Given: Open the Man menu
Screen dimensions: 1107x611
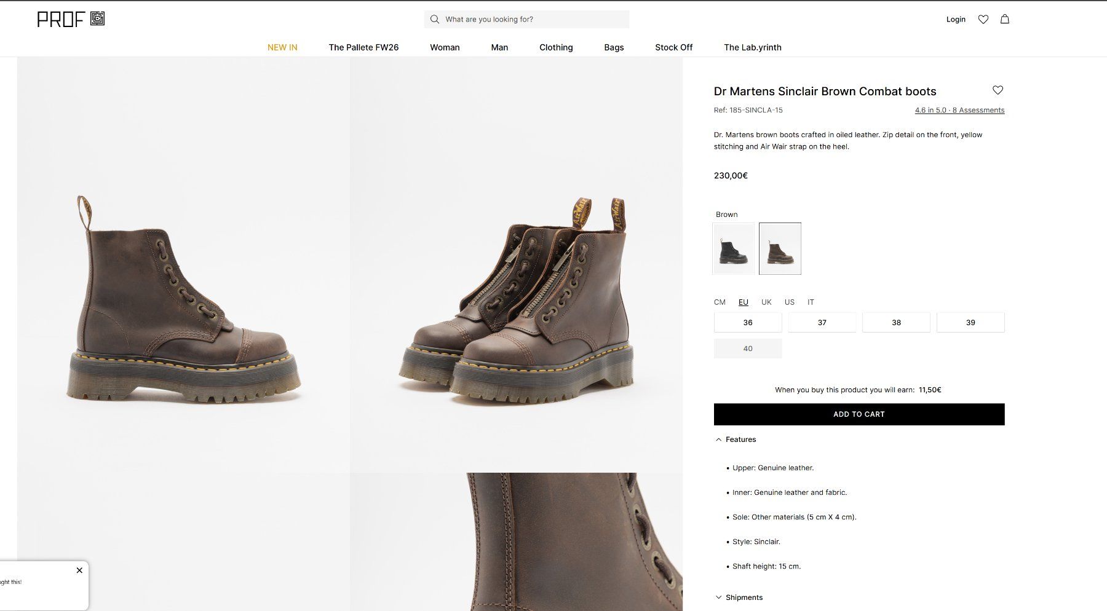Looking at the screenshot, I should [x=499, y=47].
